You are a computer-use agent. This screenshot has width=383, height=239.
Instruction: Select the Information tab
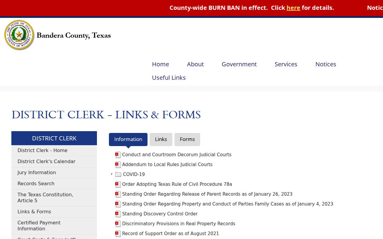128,140
